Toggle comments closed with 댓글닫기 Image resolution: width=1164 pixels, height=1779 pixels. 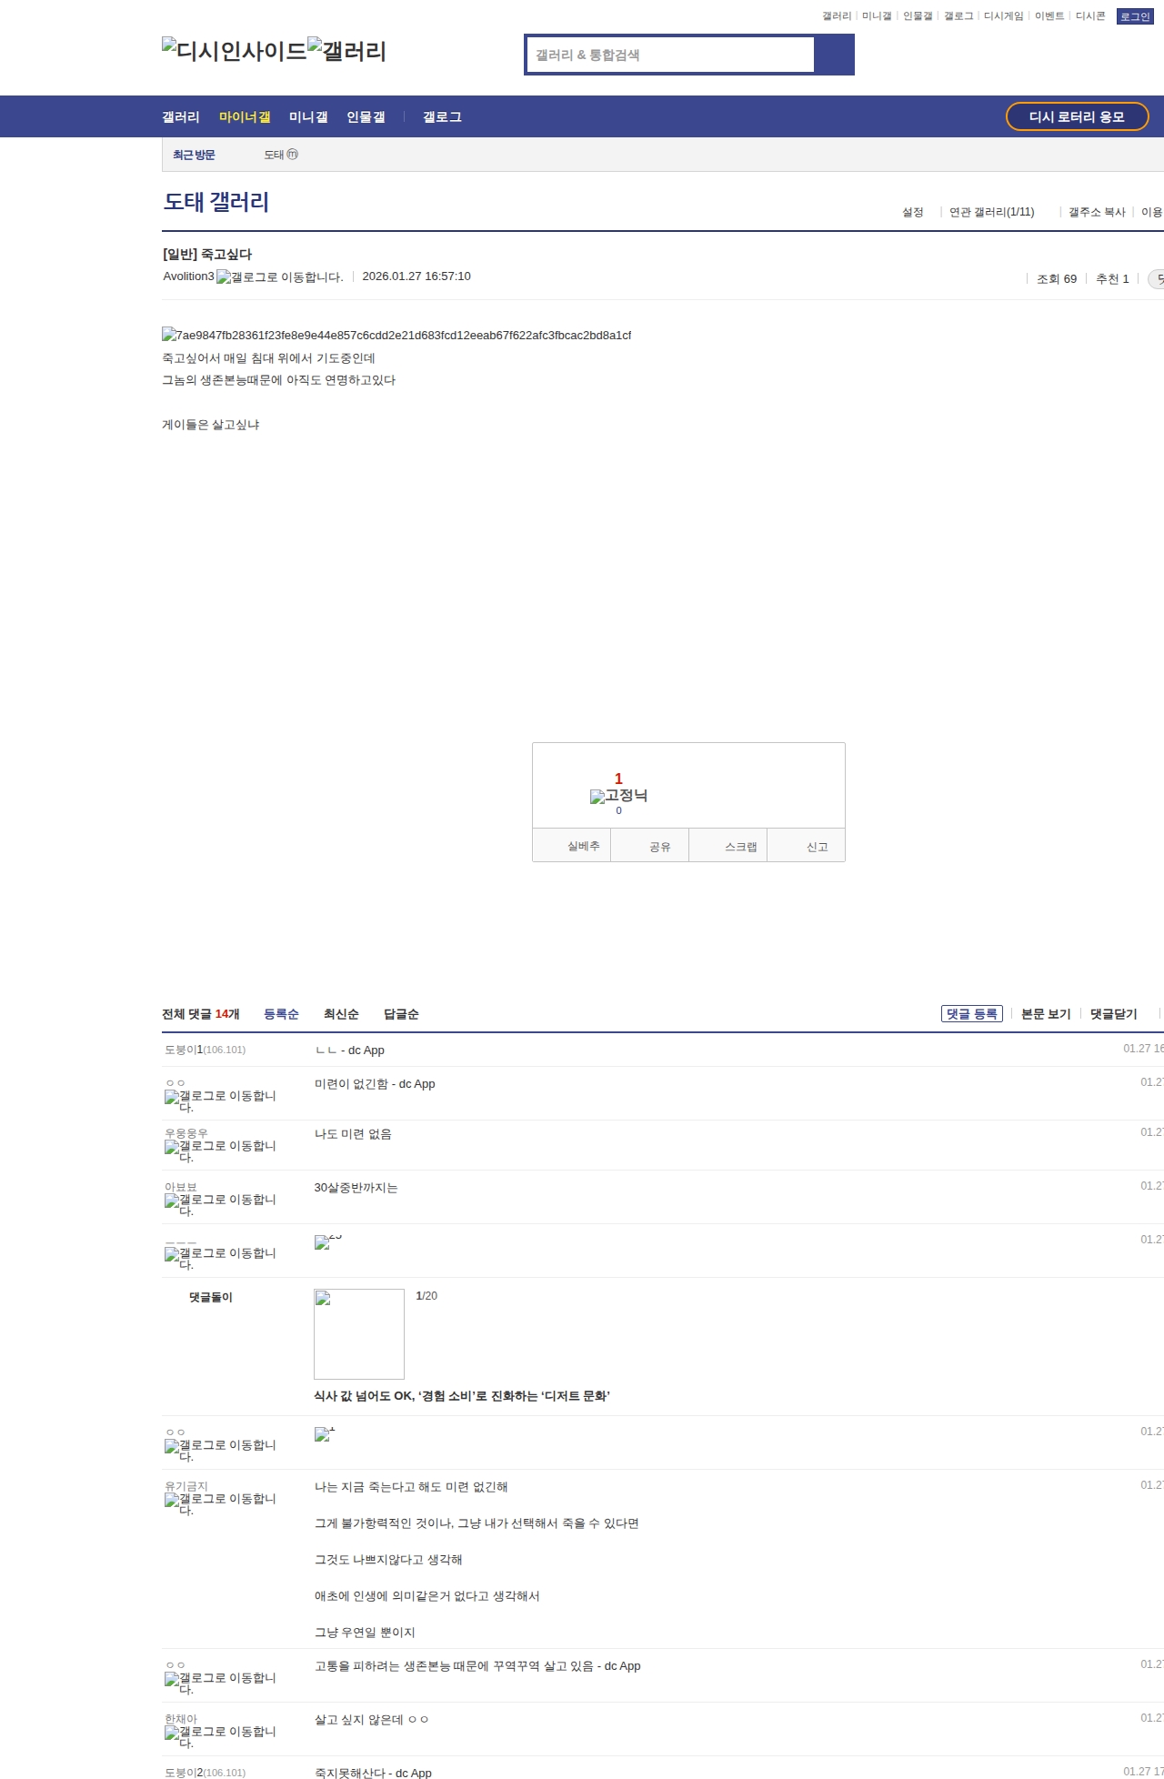pos(1113,1014)
